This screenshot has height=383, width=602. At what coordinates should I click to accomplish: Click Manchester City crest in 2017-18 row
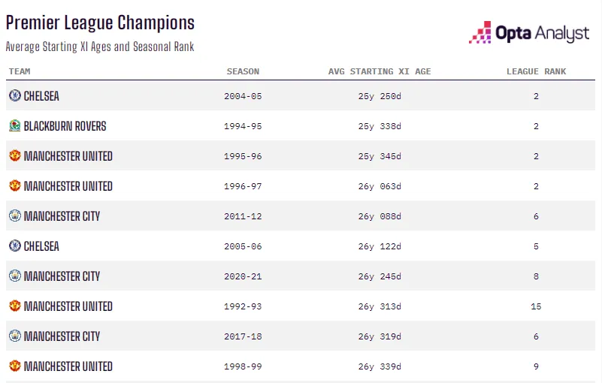pos(14,336)
